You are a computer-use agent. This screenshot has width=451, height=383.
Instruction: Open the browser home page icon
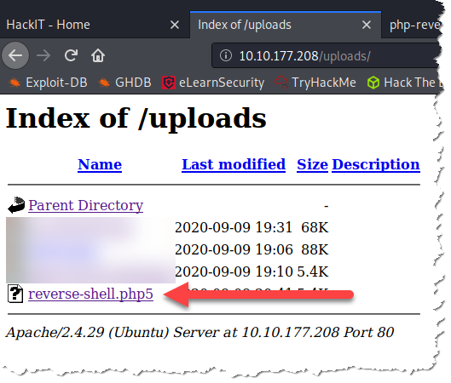pyautogui.click(x=98, y=55)
